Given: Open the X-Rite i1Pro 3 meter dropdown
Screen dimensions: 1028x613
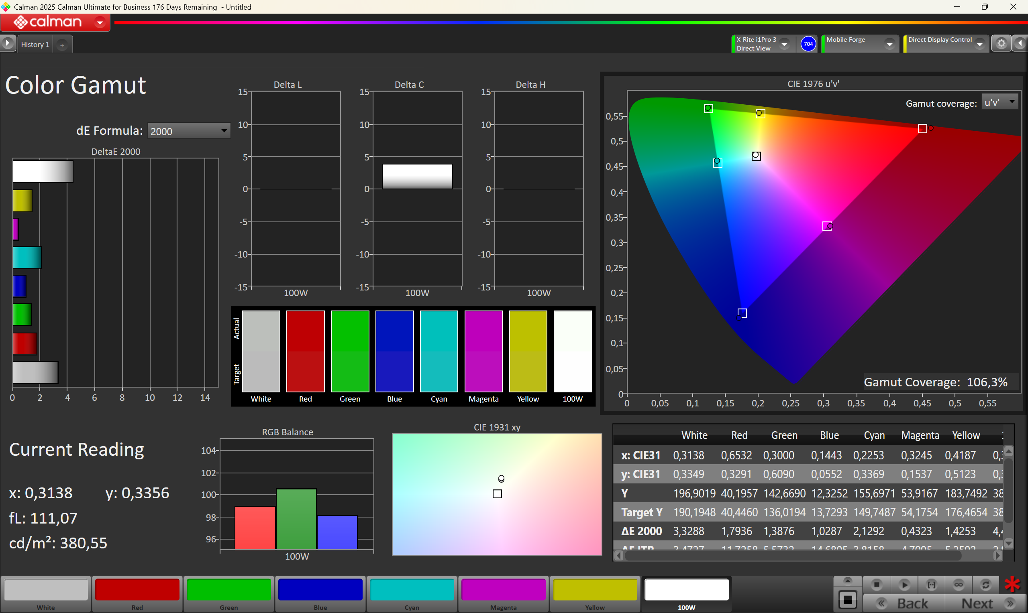Looking at the screenshot, I should 784,44.
